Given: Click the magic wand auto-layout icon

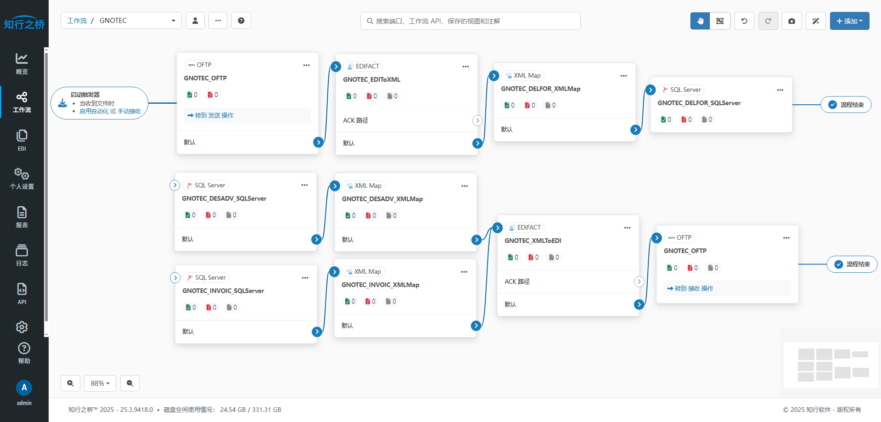Looking at the screenshot, I should pyautogui.click(x=815, y=21).
